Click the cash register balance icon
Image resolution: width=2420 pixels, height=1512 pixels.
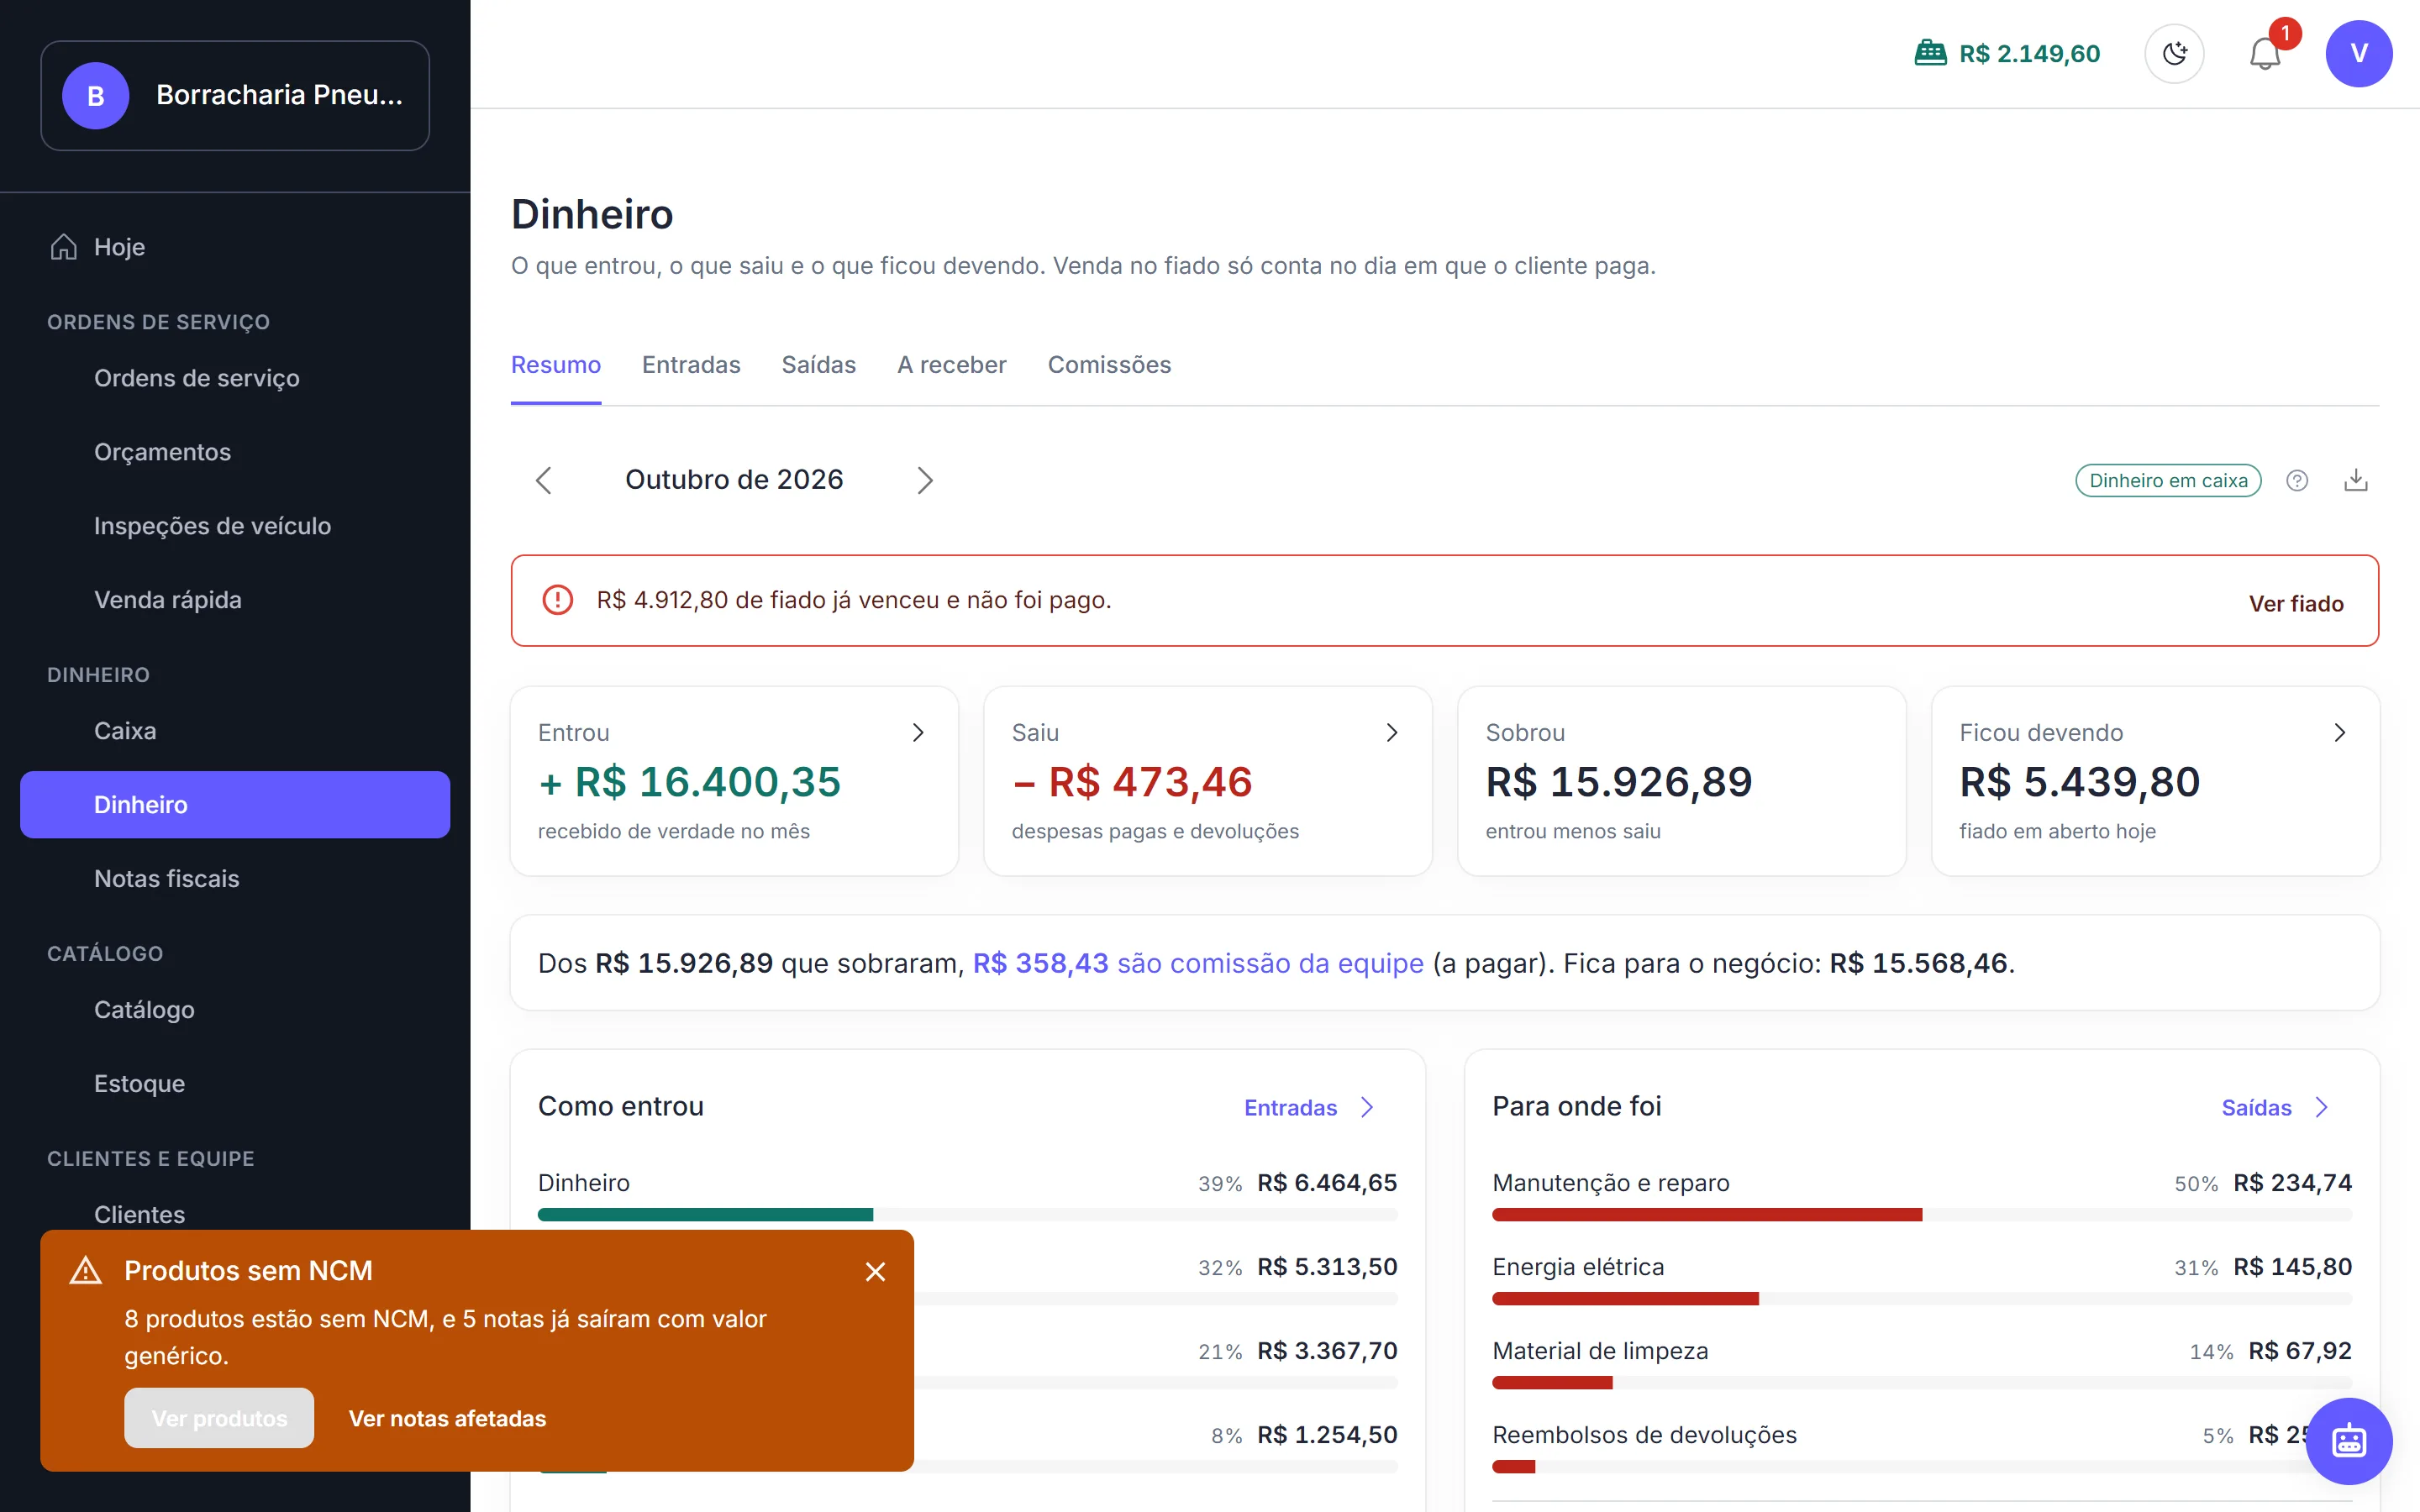coord(1930,53)
